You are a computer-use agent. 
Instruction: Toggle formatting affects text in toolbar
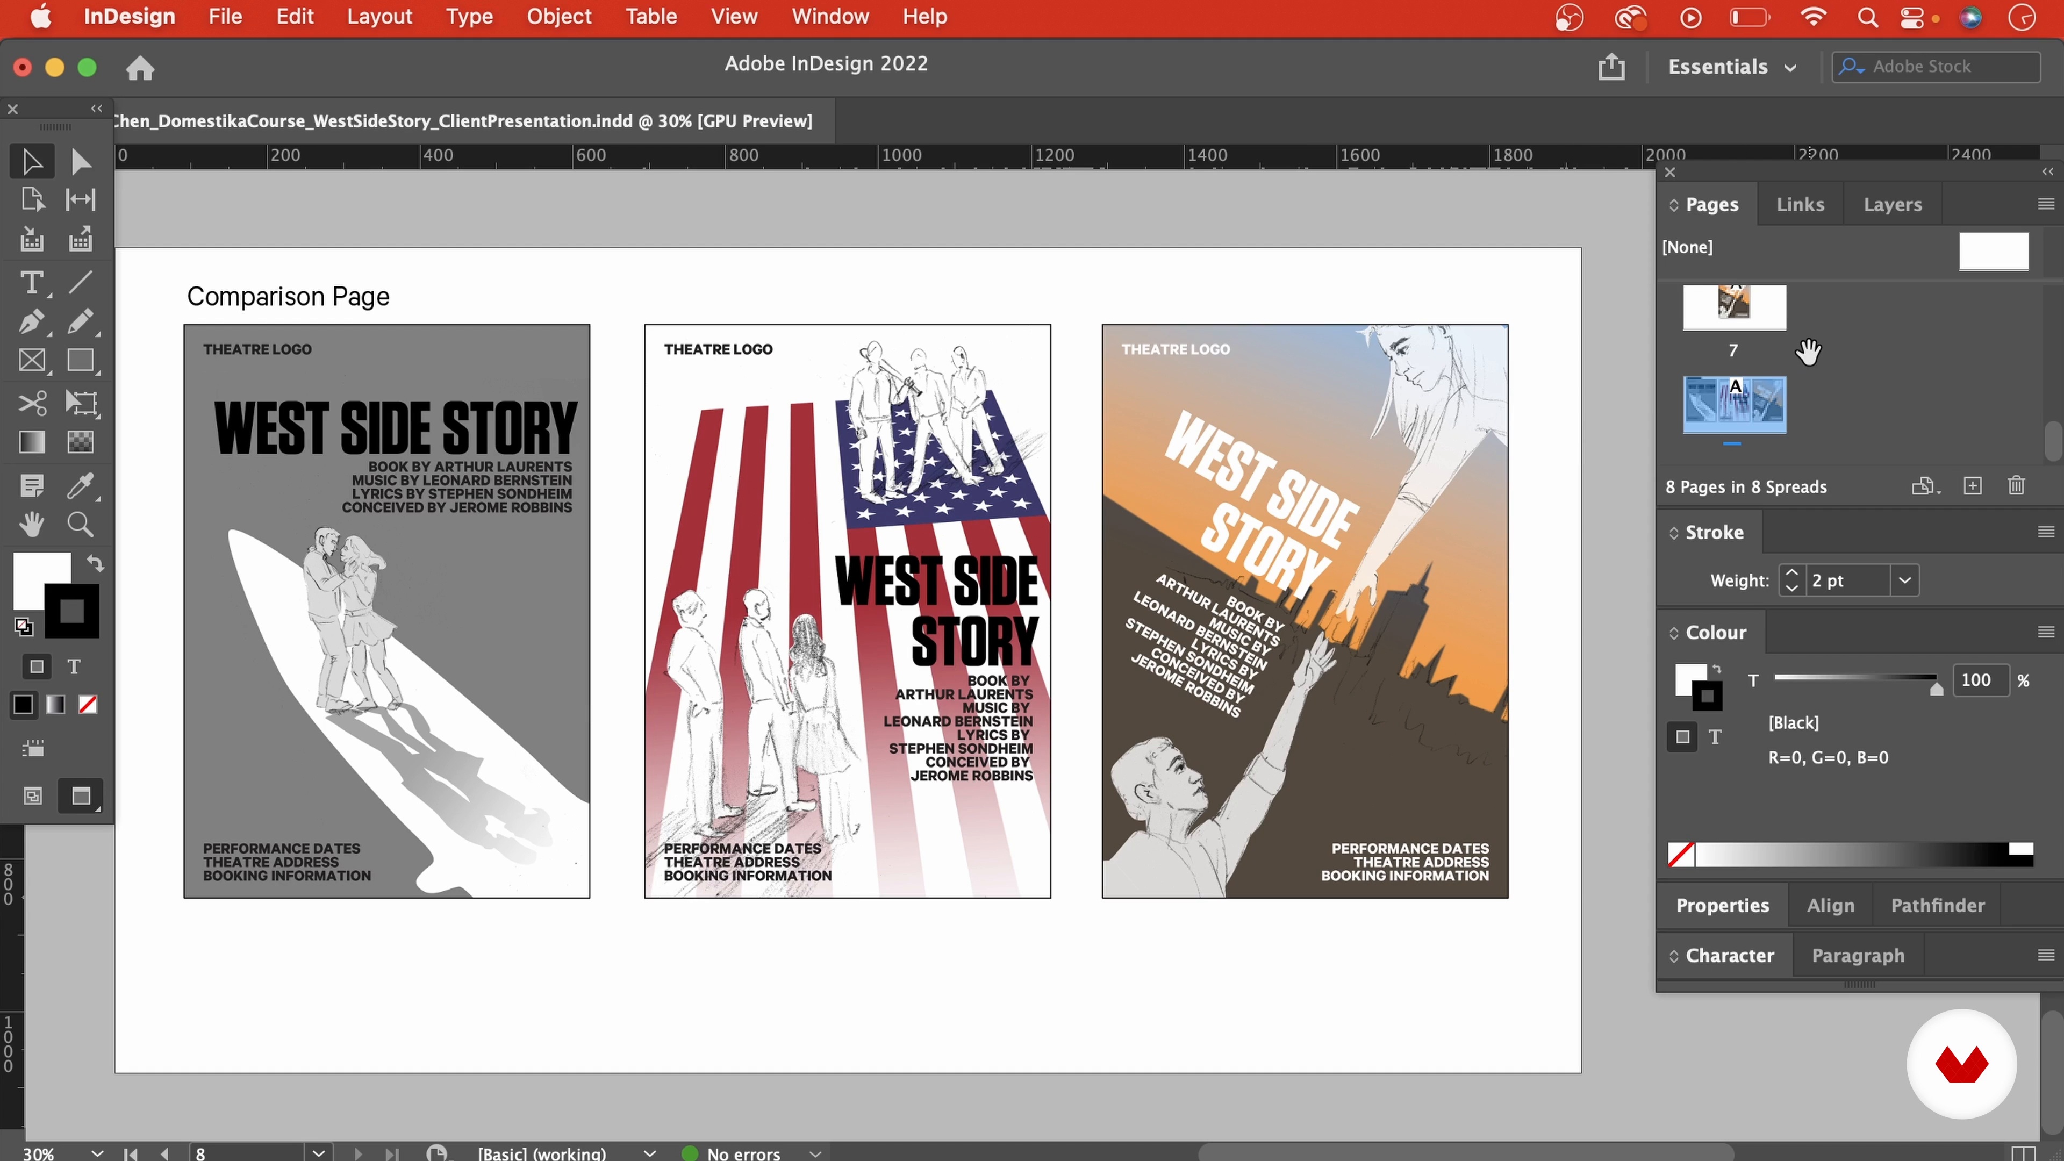(74, 666)
